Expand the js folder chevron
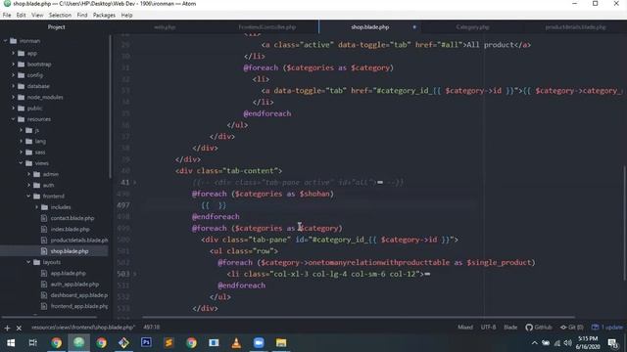 click(x=22, y=130)
